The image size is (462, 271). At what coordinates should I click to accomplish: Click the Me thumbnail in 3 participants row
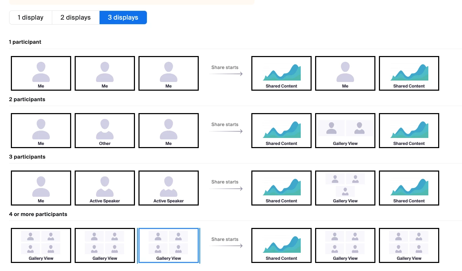tap(41, 188)
